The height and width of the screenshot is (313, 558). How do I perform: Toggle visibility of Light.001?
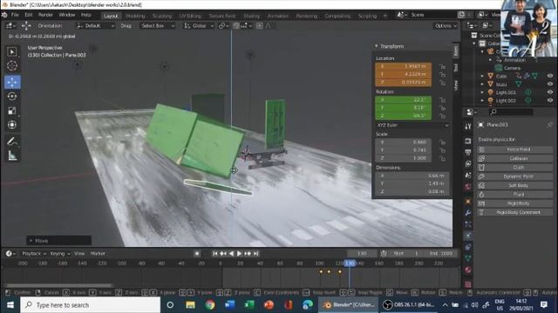(550, 92)
